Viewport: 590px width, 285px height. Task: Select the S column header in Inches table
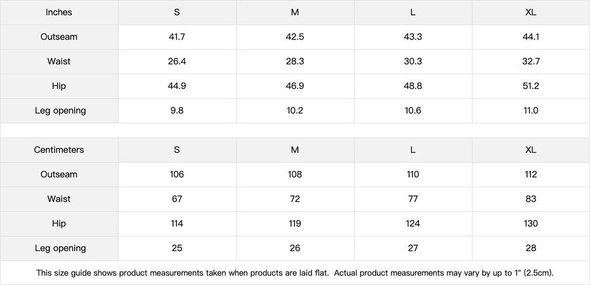[177, 12]
